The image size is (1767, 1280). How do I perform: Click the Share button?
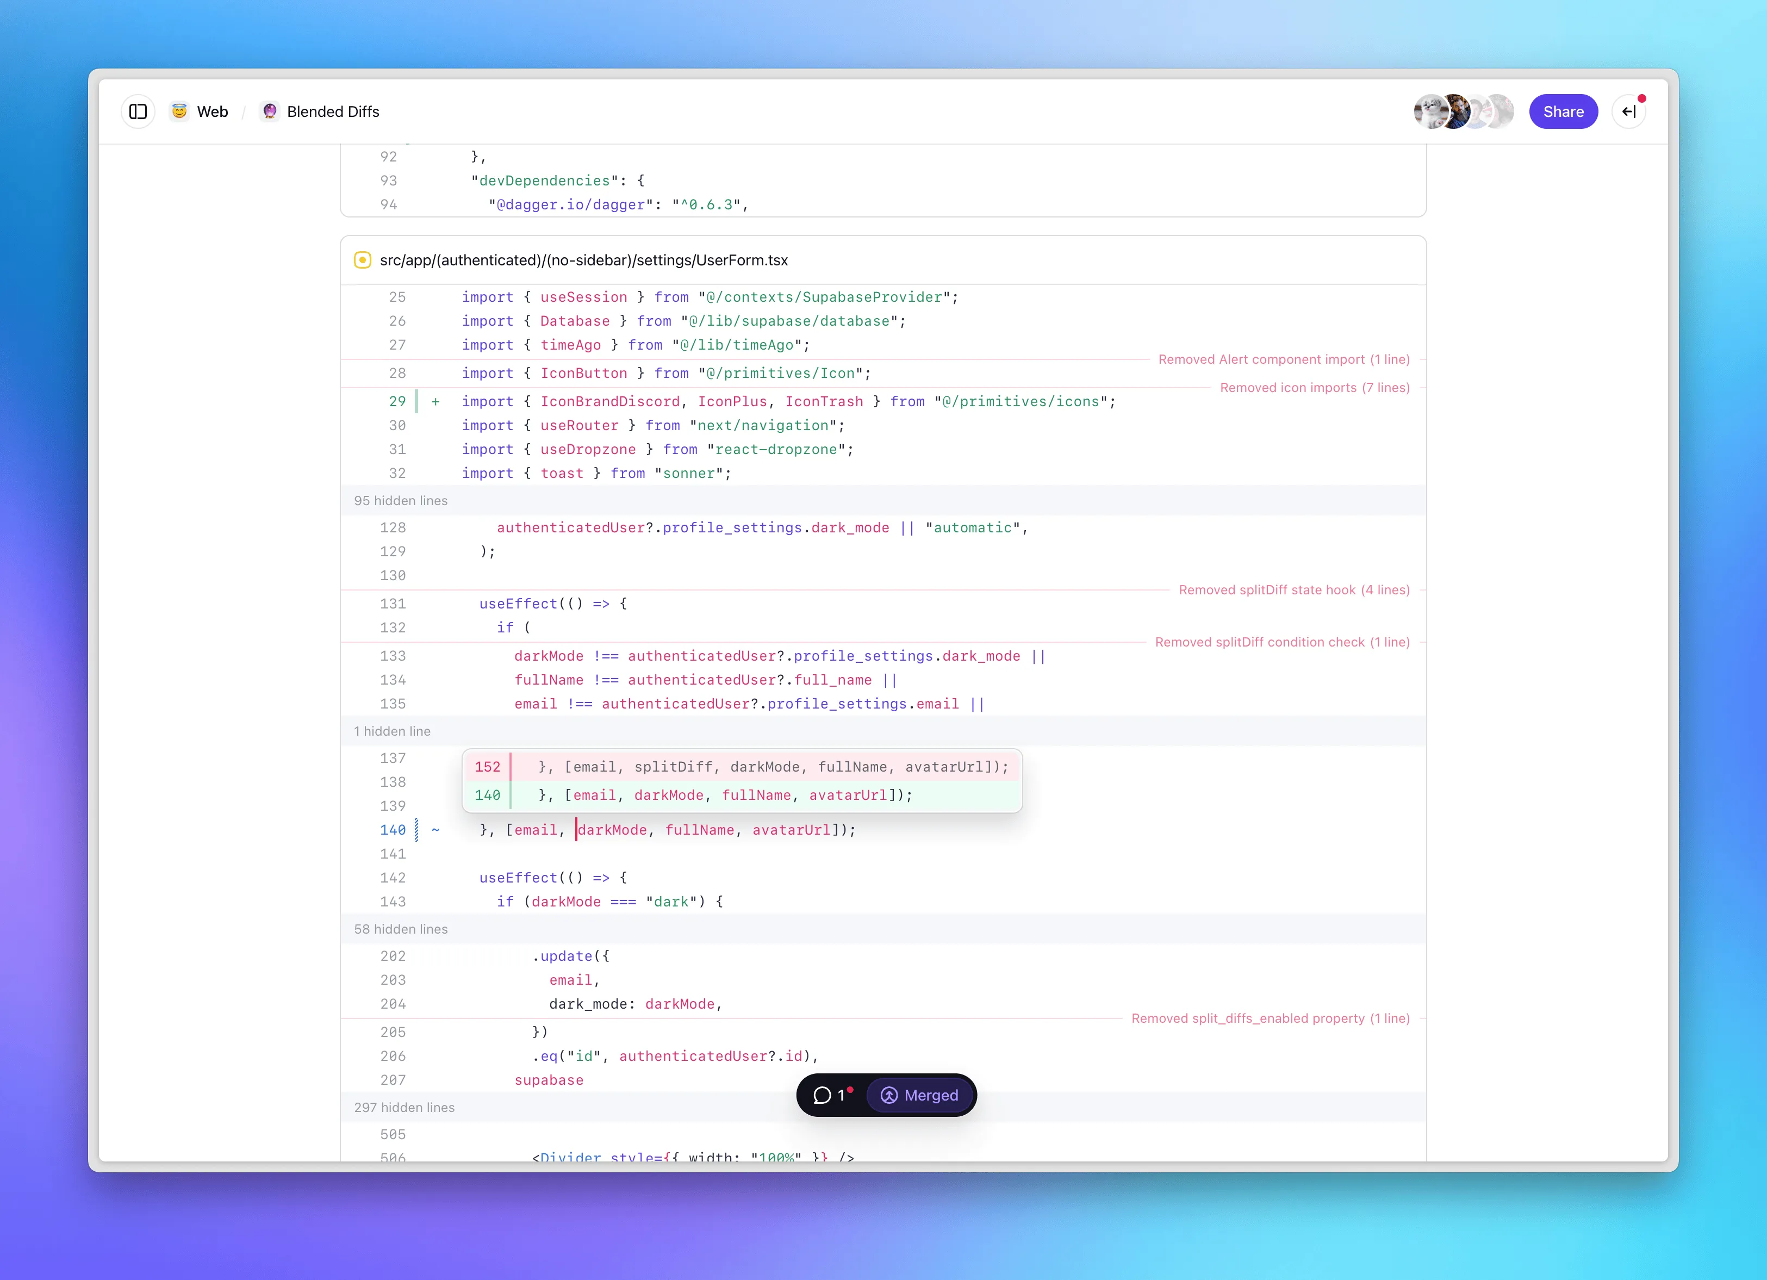(1563, 111)
